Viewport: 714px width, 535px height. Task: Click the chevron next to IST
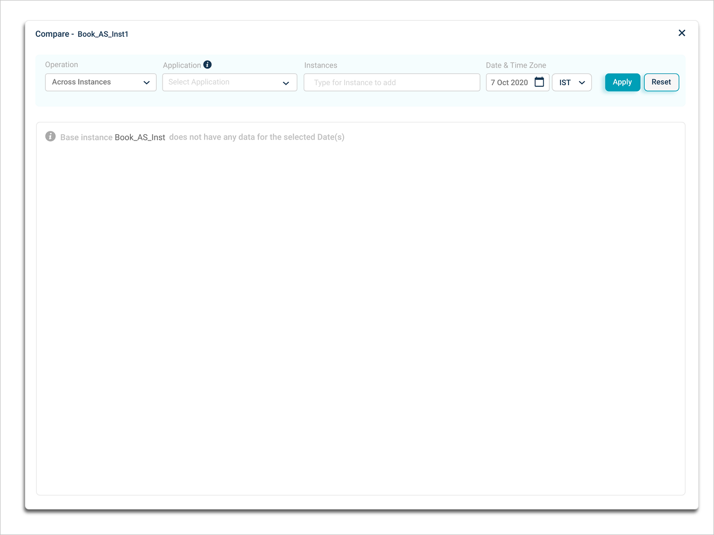pos(582,83)
